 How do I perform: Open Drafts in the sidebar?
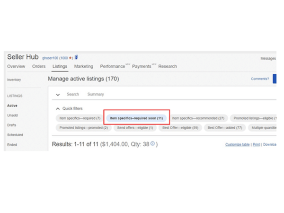[x=11, y=125]
